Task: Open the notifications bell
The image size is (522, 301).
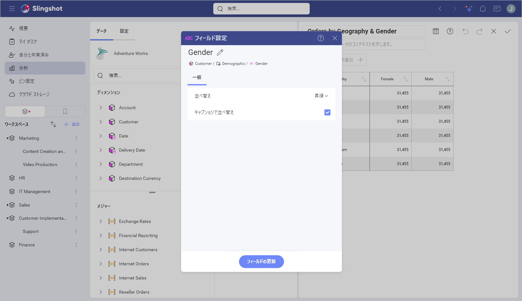Action: [x=483, y=9]
